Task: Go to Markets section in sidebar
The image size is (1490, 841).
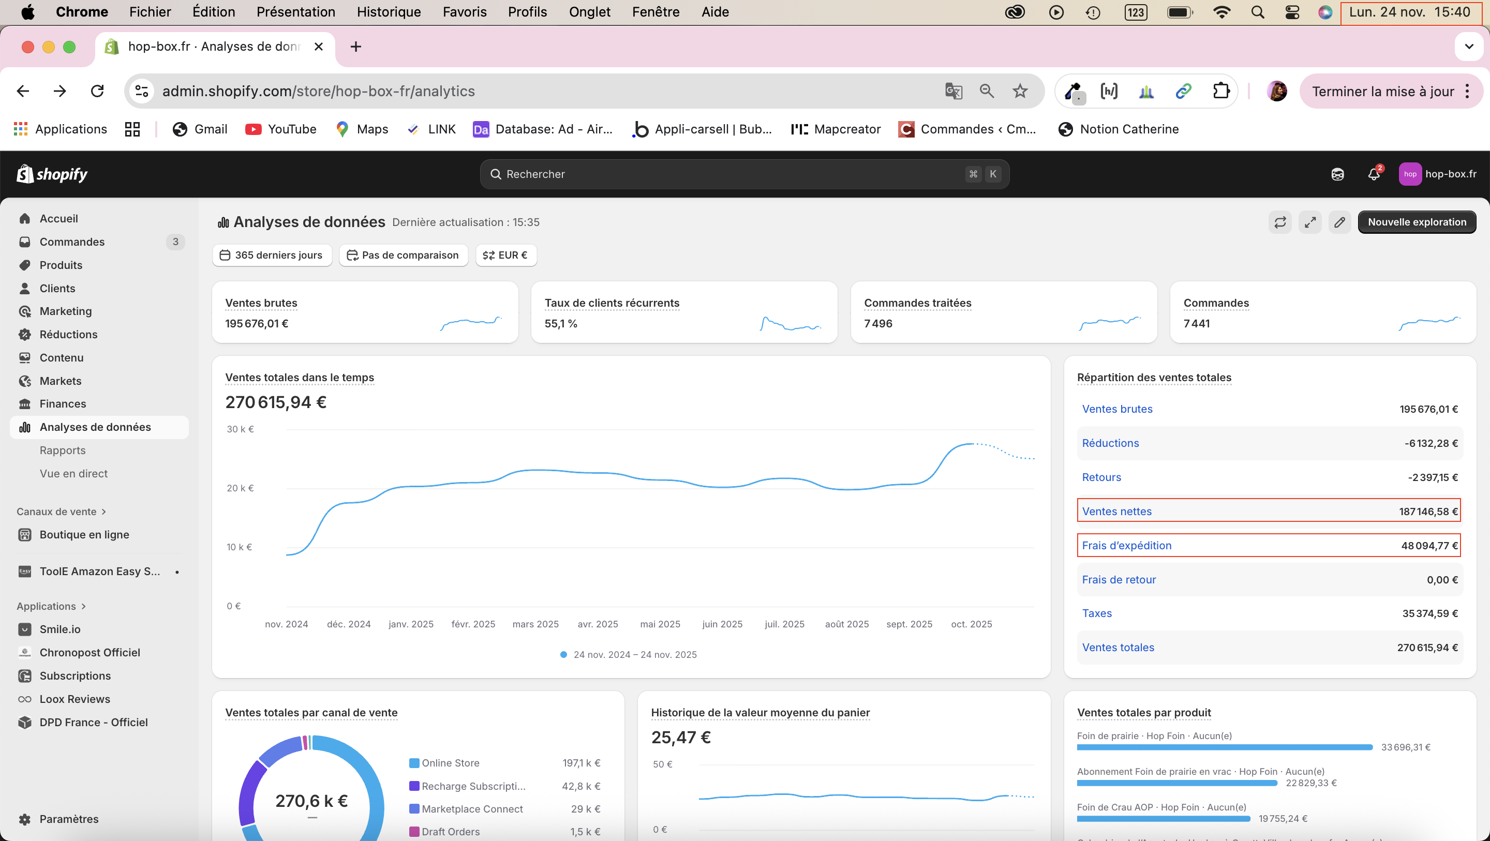Action: [x=60, y=381]
